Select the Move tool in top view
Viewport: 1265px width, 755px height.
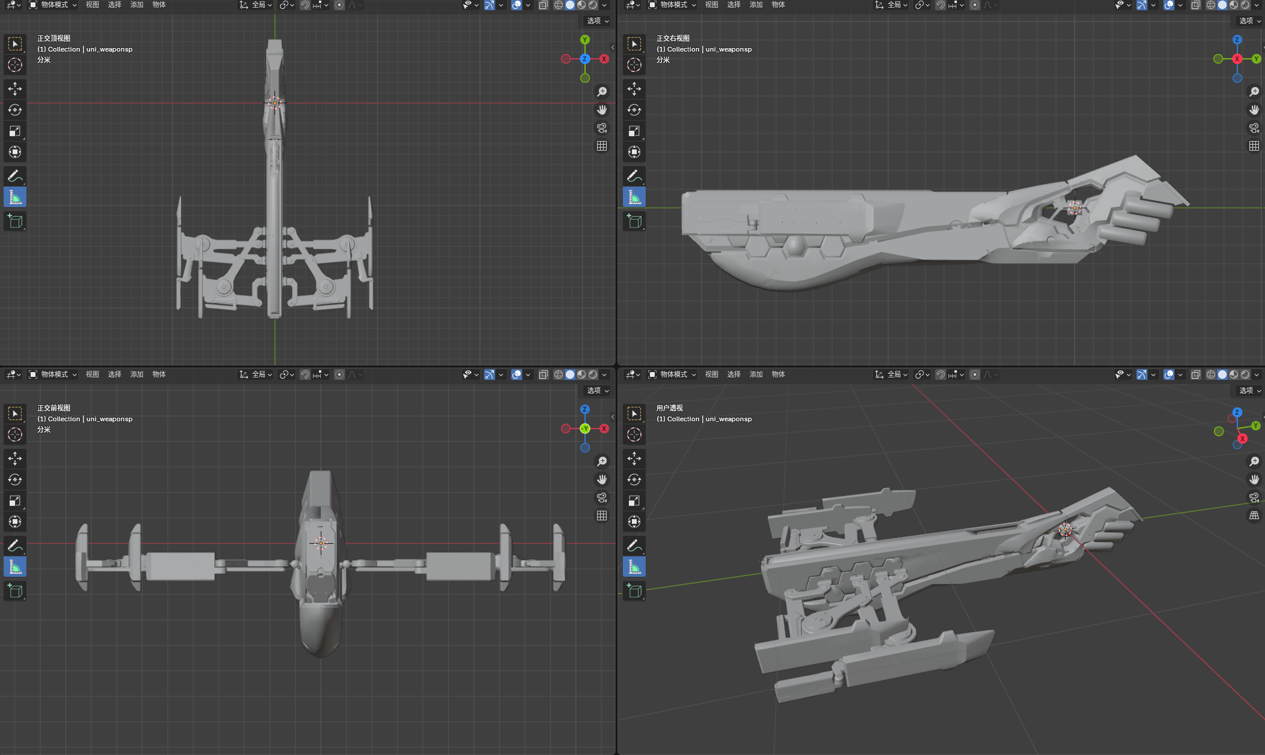[15, 89]
